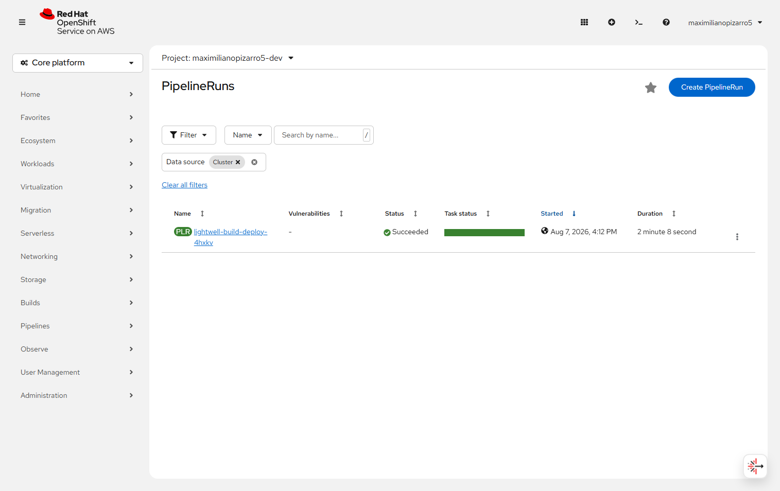This screenshot has height=491, width=780.
Task: Expand the Networking navigation section
Action: (x=77, y=256)
